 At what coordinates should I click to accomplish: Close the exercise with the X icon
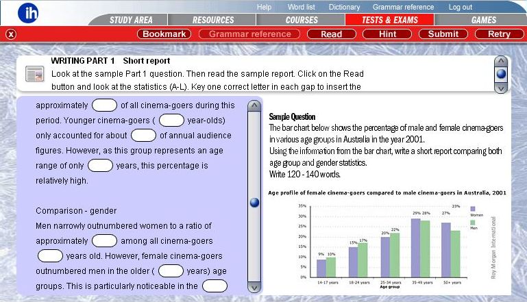pyautogui.click(x=11, y=34)
